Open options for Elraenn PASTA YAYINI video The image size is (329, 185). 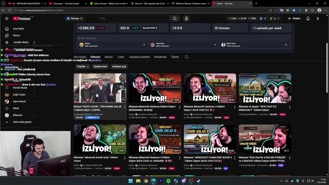pos(125,107)
